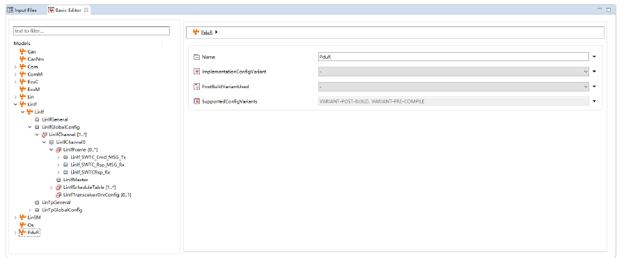Click the PostBuildVariantUsed parameter icon
The width and height of the screenshot is (624, 259).
click(x=196, y=87)
